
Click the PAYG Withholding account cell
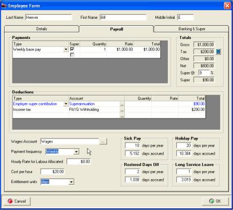point(94,110)
